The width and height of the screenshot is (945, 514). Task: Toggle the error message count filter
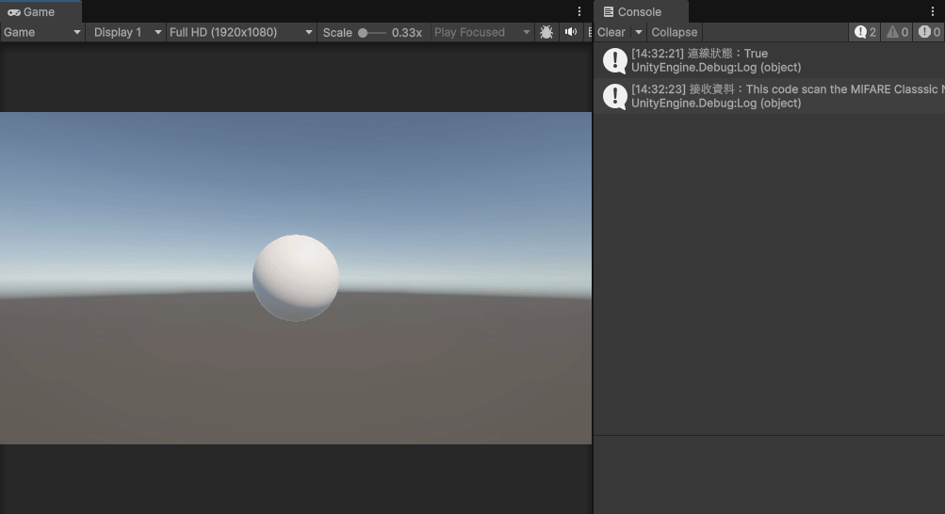point(928,32)
